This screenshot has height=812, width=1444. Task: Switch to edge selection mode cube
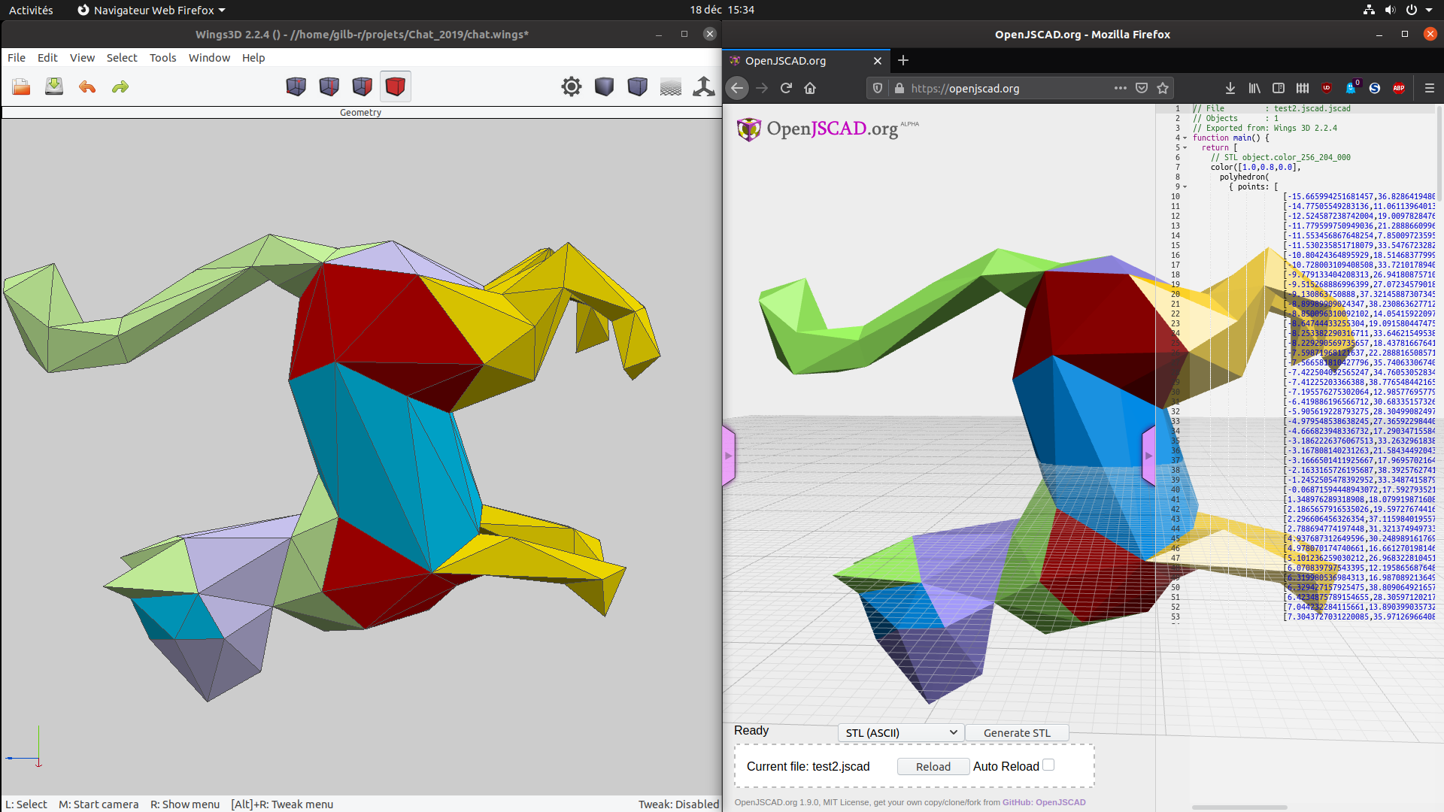point(329,86)
